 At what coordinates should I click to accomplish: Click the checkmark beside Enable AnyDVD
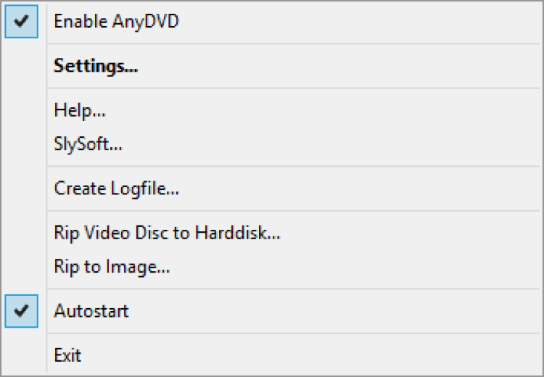click(21, 22)
